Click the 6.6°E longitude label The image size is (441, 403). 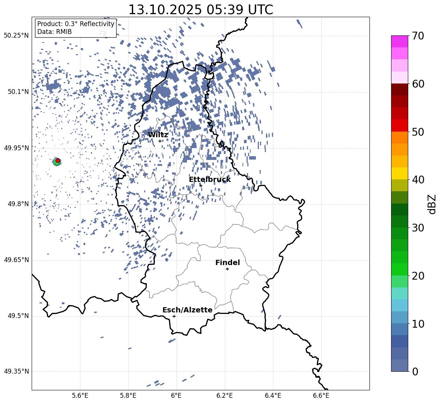click(x=321, y=396)
